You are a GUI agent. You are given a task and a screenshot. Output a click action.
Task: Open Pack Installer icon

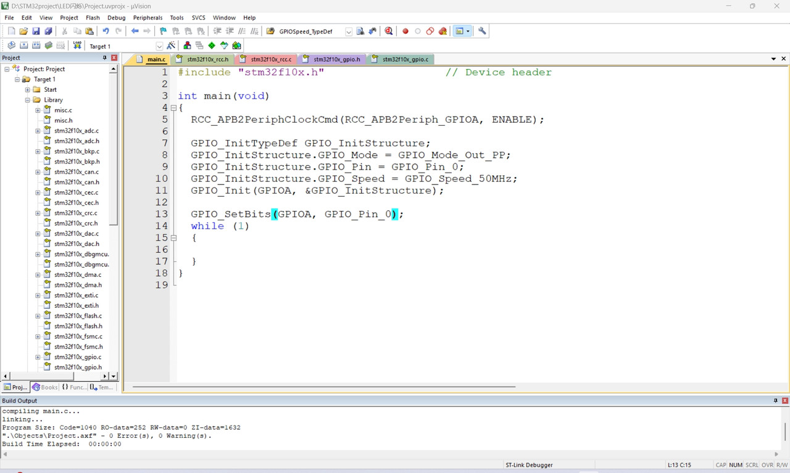236,46
